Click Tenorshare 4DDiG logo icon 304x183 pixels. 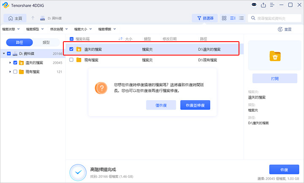(x=5, y=5)
